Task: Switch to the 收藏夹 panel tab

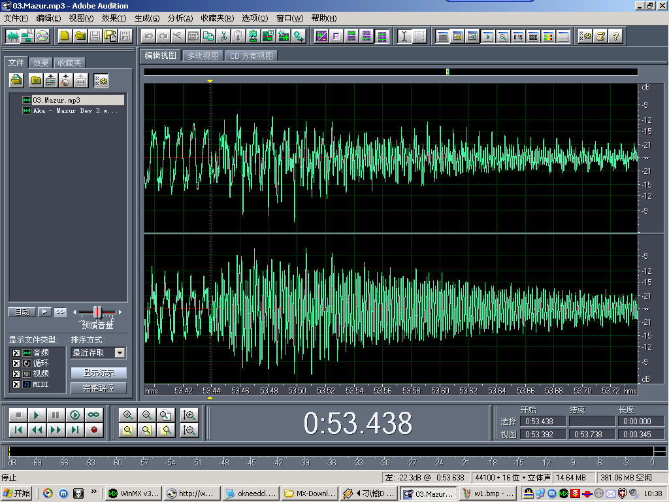Action: 69,63
